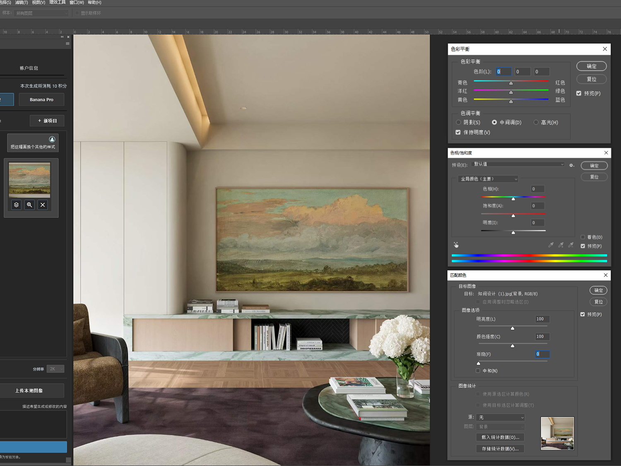
Task: Close the plugin panel with the X
Action: 68,37
